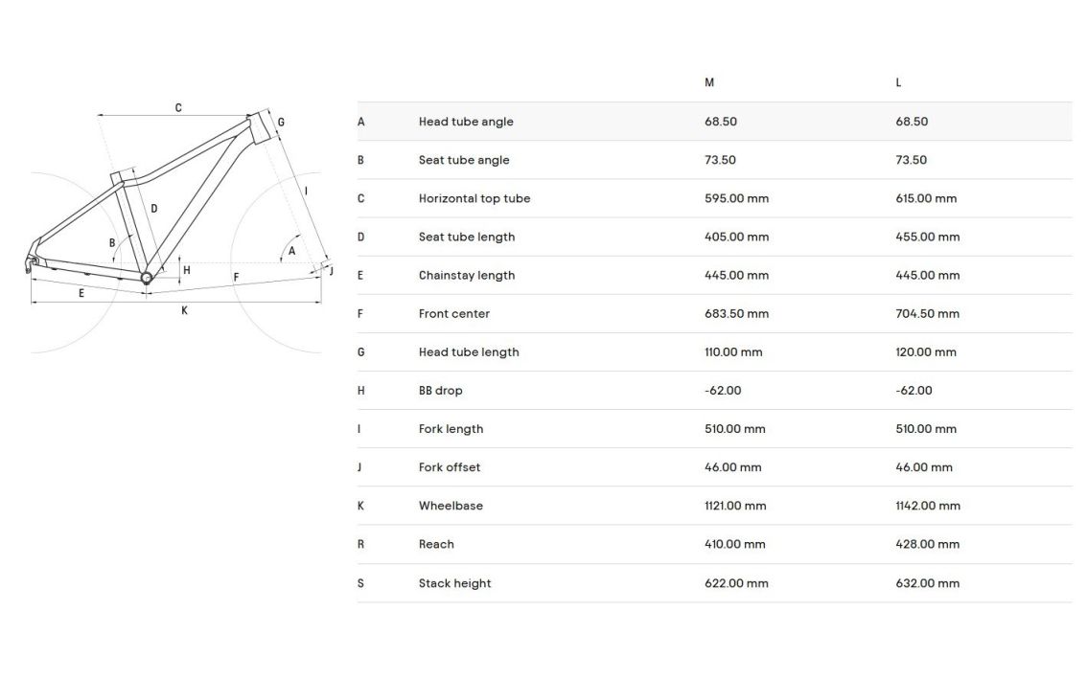
Task: Click the 1142.00 mm wheelbase value
Action: (x=927, y=506)
